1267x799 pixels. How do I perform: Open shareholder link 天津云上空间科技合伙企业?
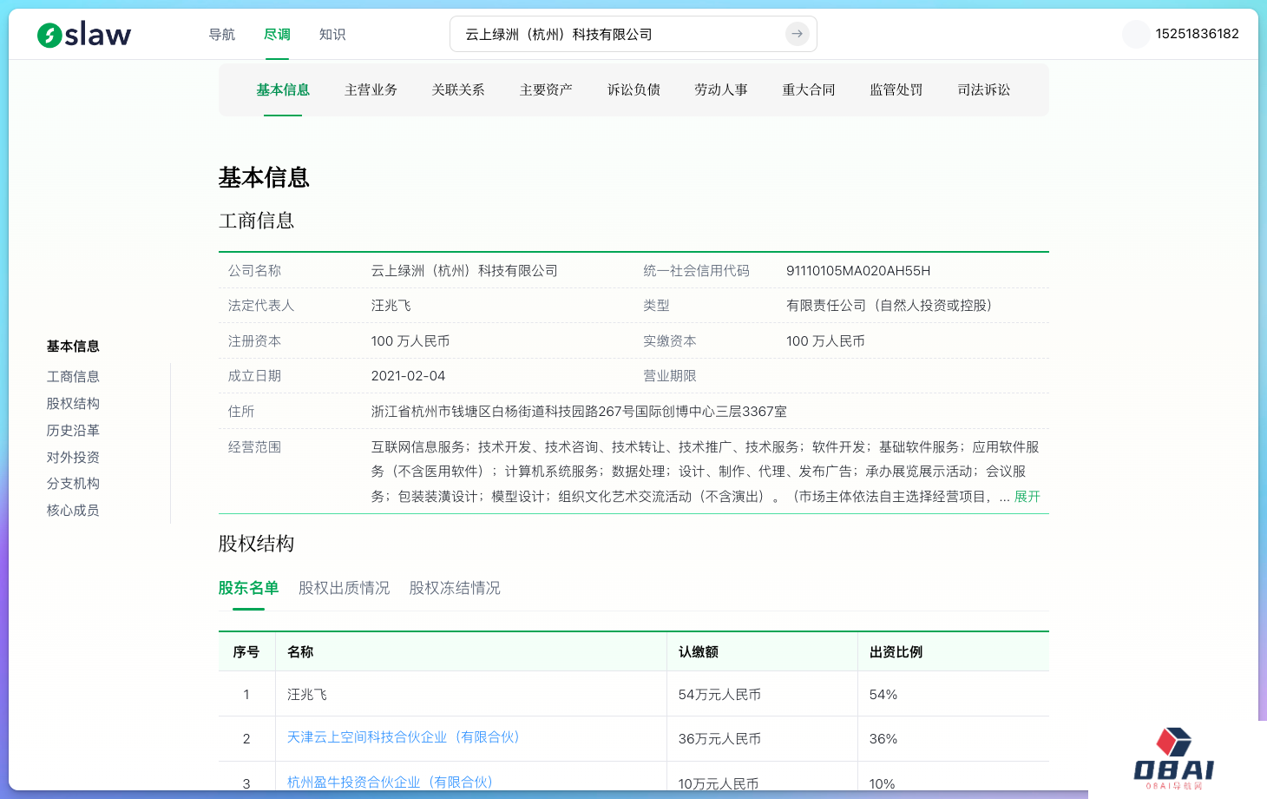click(x=403, y=737)
